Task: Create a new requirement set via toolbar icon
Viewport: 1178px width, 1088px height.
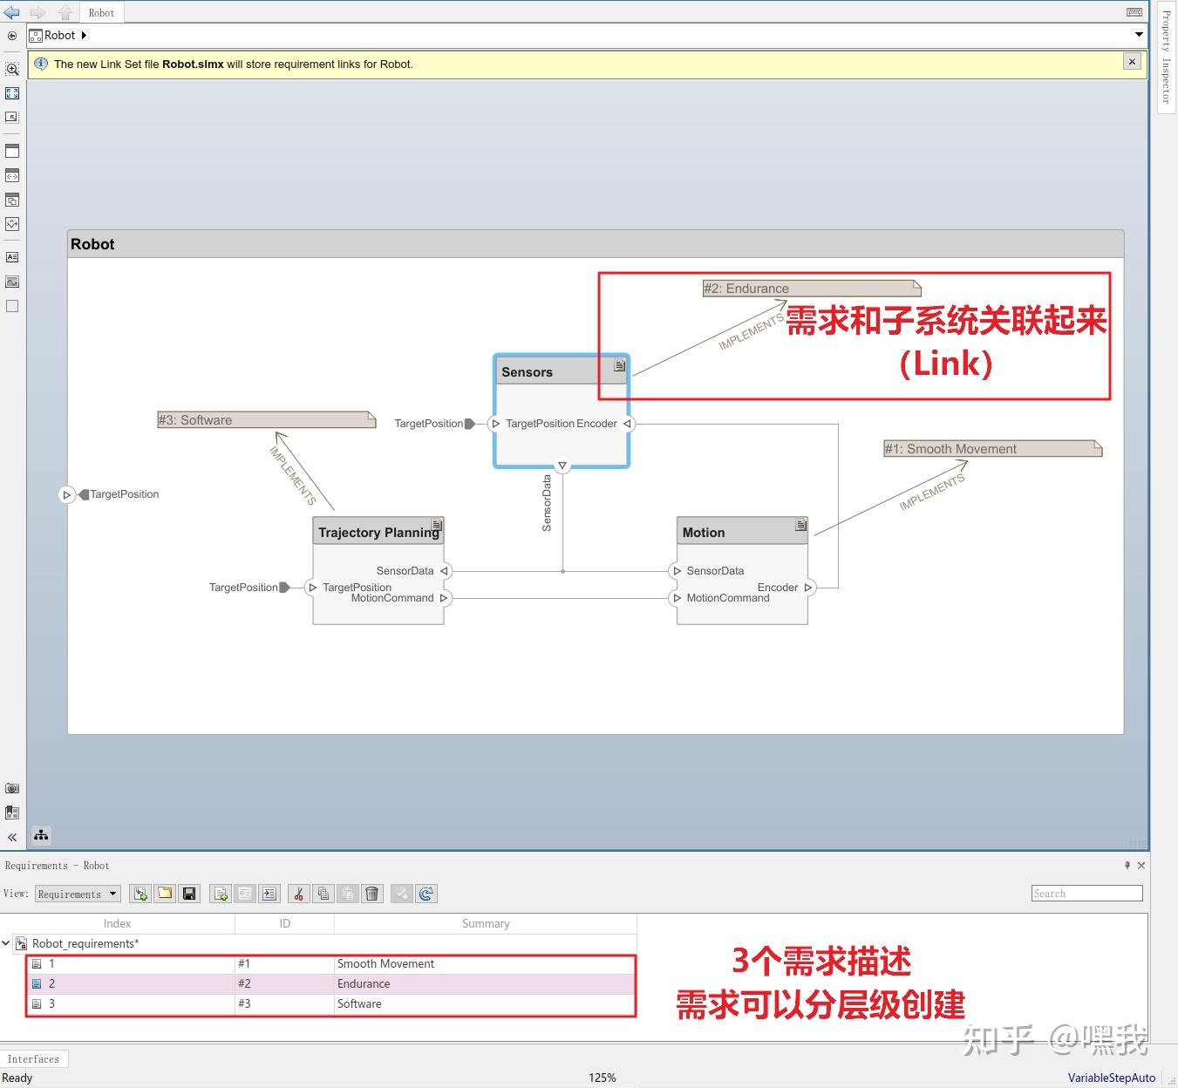Action: [140, 893]
